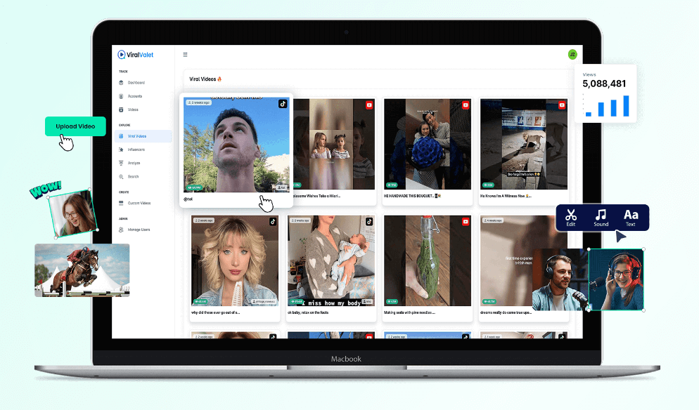Open the @tal video thumbnail
The width and height of the screenshot is (699, 410).
[236, 145]
